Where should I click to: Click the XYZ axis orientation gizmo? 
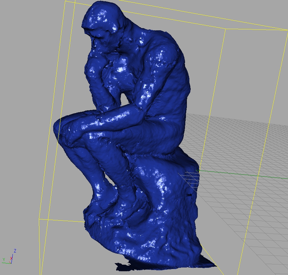(x=9, y=257)
